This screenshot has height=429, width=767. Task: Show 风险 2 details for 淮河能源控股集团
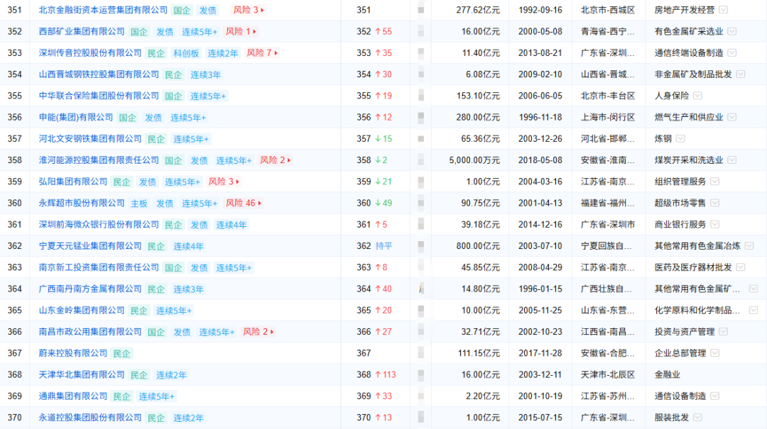(275, 160)
